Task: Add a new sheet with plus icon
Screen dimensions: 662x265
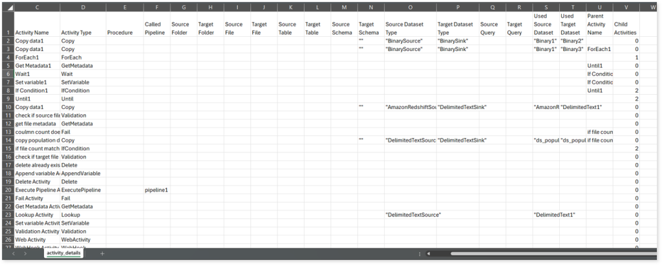Action: click(102, 253)
